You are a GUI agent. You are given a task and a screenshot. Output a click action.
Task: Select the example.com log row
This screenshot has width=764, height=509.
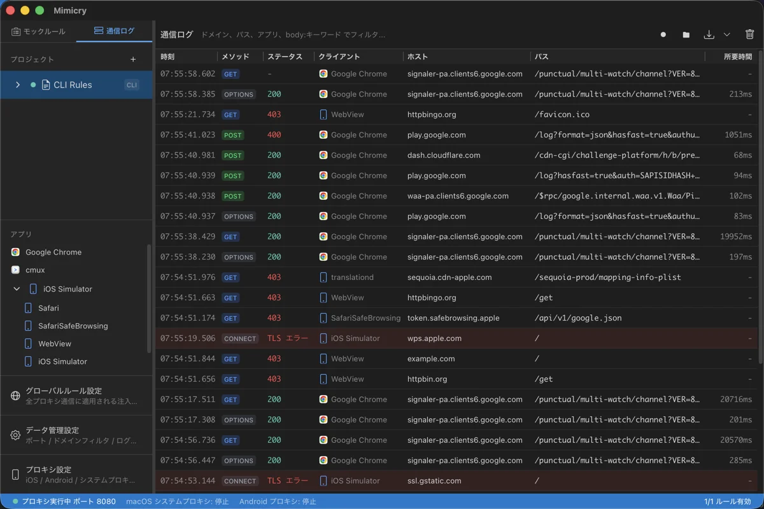457,359
